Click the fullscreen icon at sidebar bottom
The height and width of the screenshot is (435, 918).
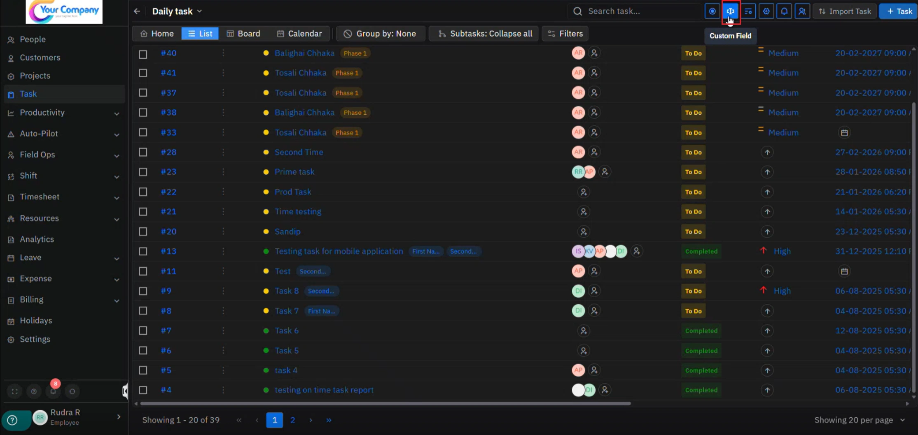coord(15,391)
